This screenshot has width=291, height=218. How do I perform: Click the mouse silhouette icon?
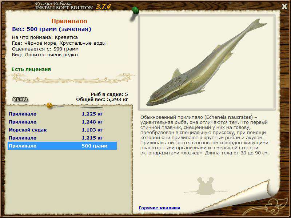point(206,186)
